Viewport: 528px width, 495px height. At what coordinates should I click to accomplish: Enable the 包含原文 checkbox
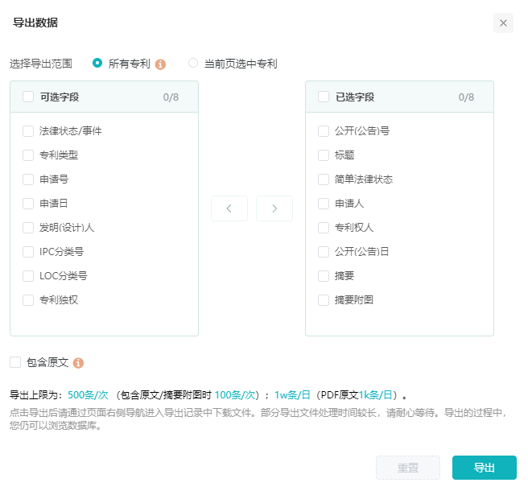click(15, 362)
